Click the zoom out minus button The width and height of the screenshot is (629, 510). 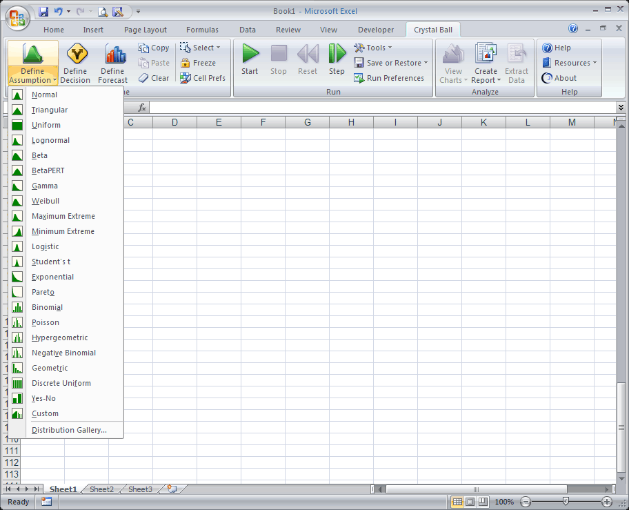point(526,502)
